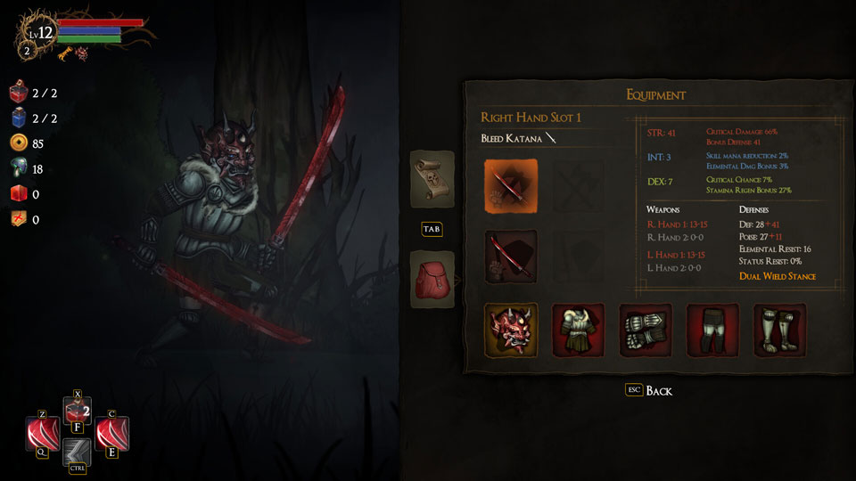This screenshot has width=856, height=481.
Task: Open the red backpack inventory tab
Action: click(x=432, y=279)
